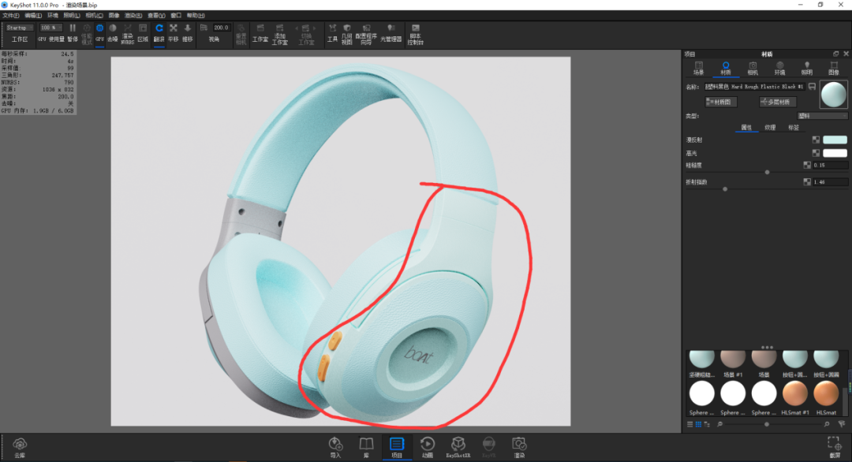Viewport: 852px width, 462px height.
Task: Click the 视角 perspective icon
Action: point(204,28)
